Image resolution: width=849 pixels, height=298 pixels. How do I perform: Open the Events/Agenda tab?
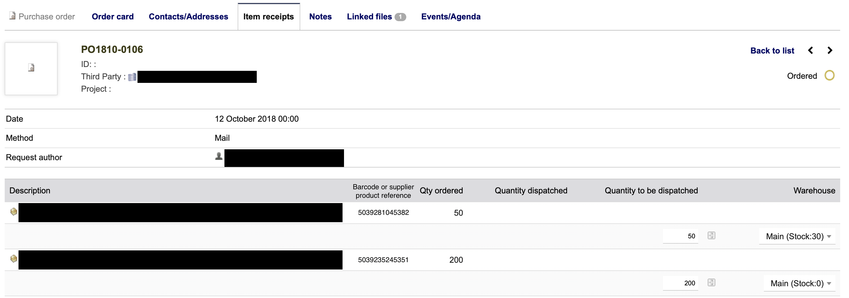[x=451, y=16]
